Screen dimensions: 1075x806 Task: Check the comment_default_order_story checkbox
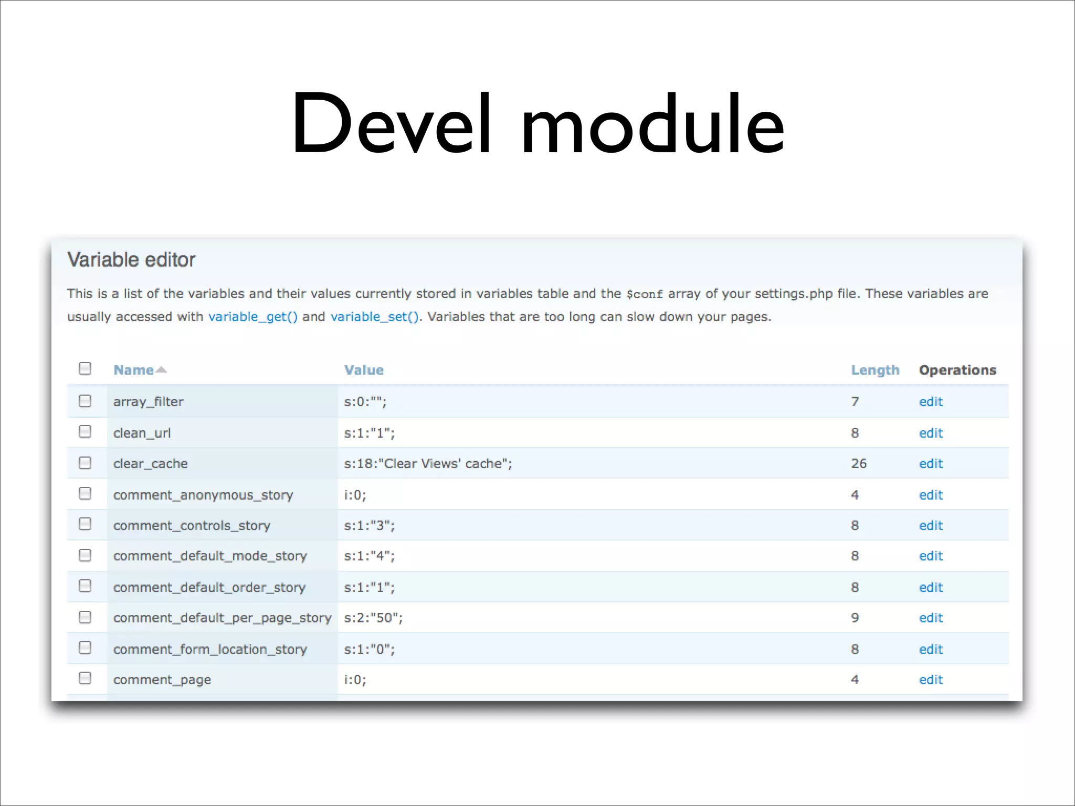[x=85, y=586]
